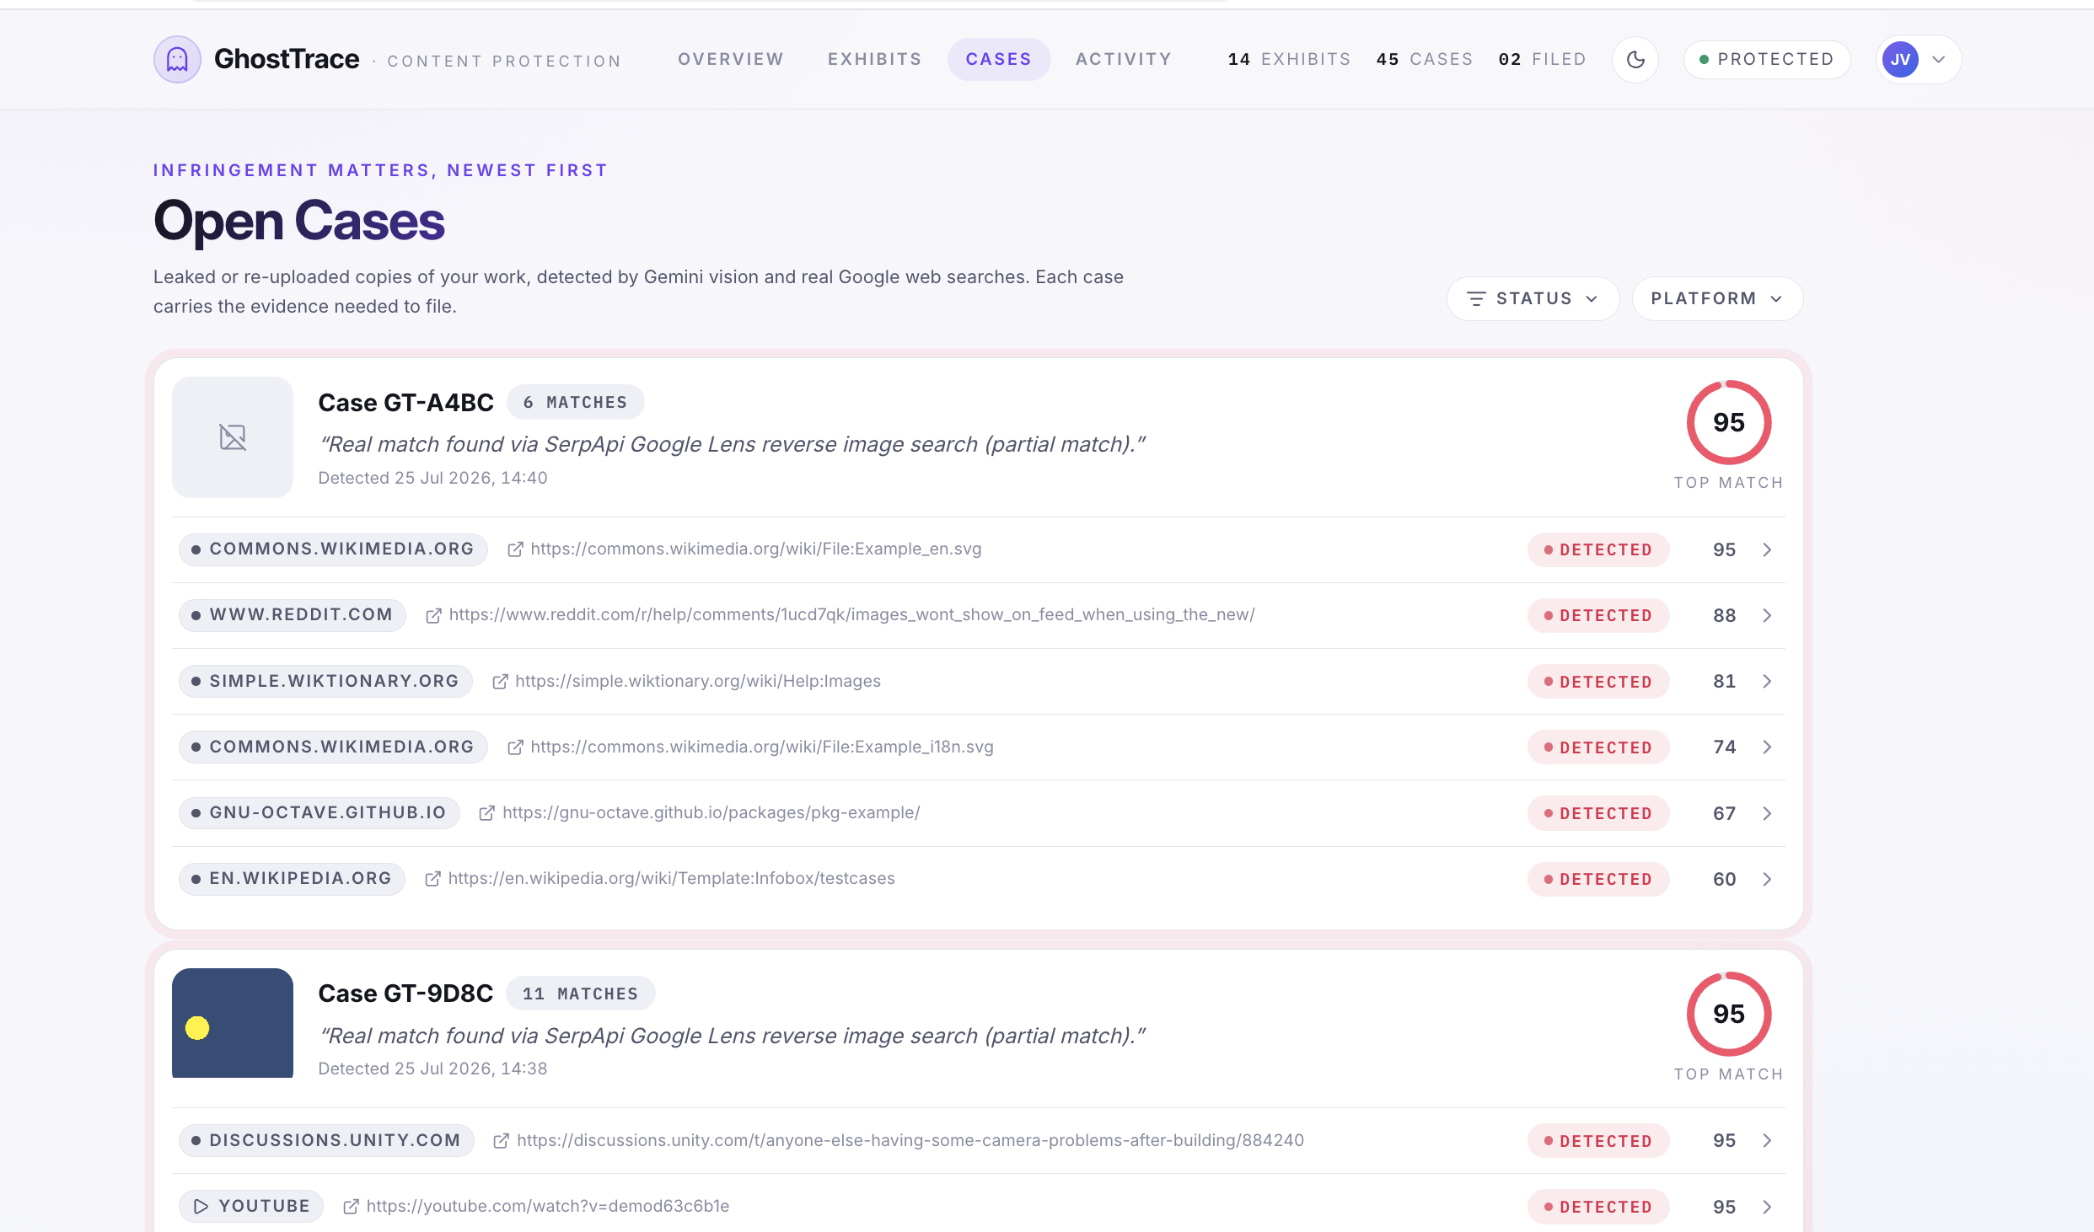Click the Protected status badge
The image size is (2094, 1232).
(x=1767, y=59)
